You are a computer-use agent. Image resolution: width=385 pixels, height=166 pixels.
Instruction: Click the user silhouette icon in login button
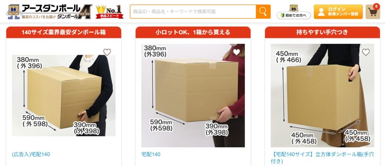[321, 12]
